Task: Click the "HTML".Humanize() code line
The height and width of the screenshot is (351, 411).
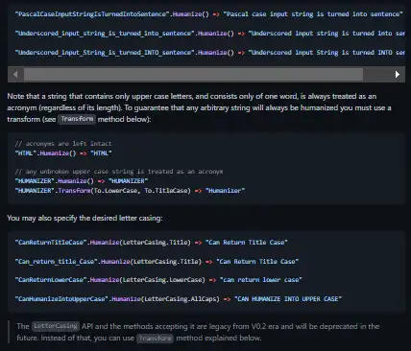Action: click(x=63, y=153)
